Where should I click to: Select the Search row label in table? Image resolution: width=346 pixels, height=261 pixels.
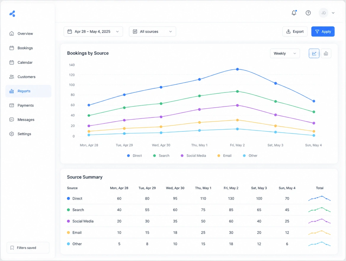tap(78, 210)
